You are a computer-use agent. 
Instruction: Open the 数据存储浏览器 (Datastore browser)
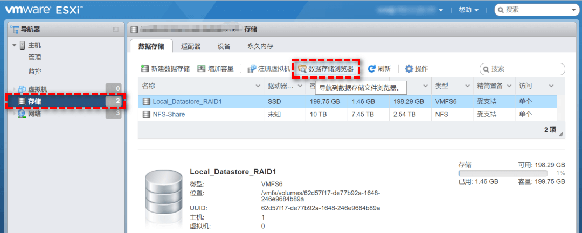(326, 69)
